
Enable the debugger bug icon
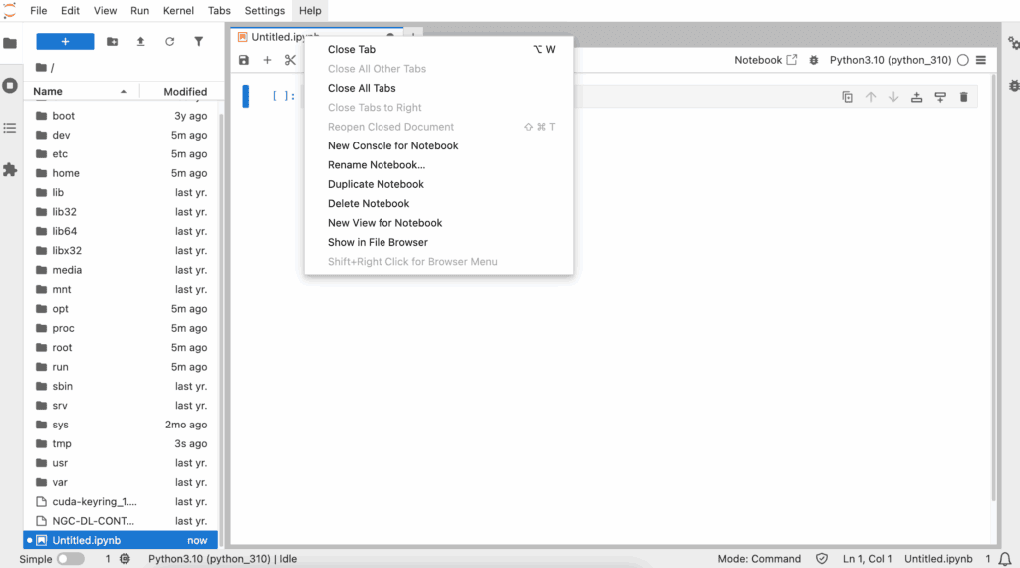click(814, 60)
